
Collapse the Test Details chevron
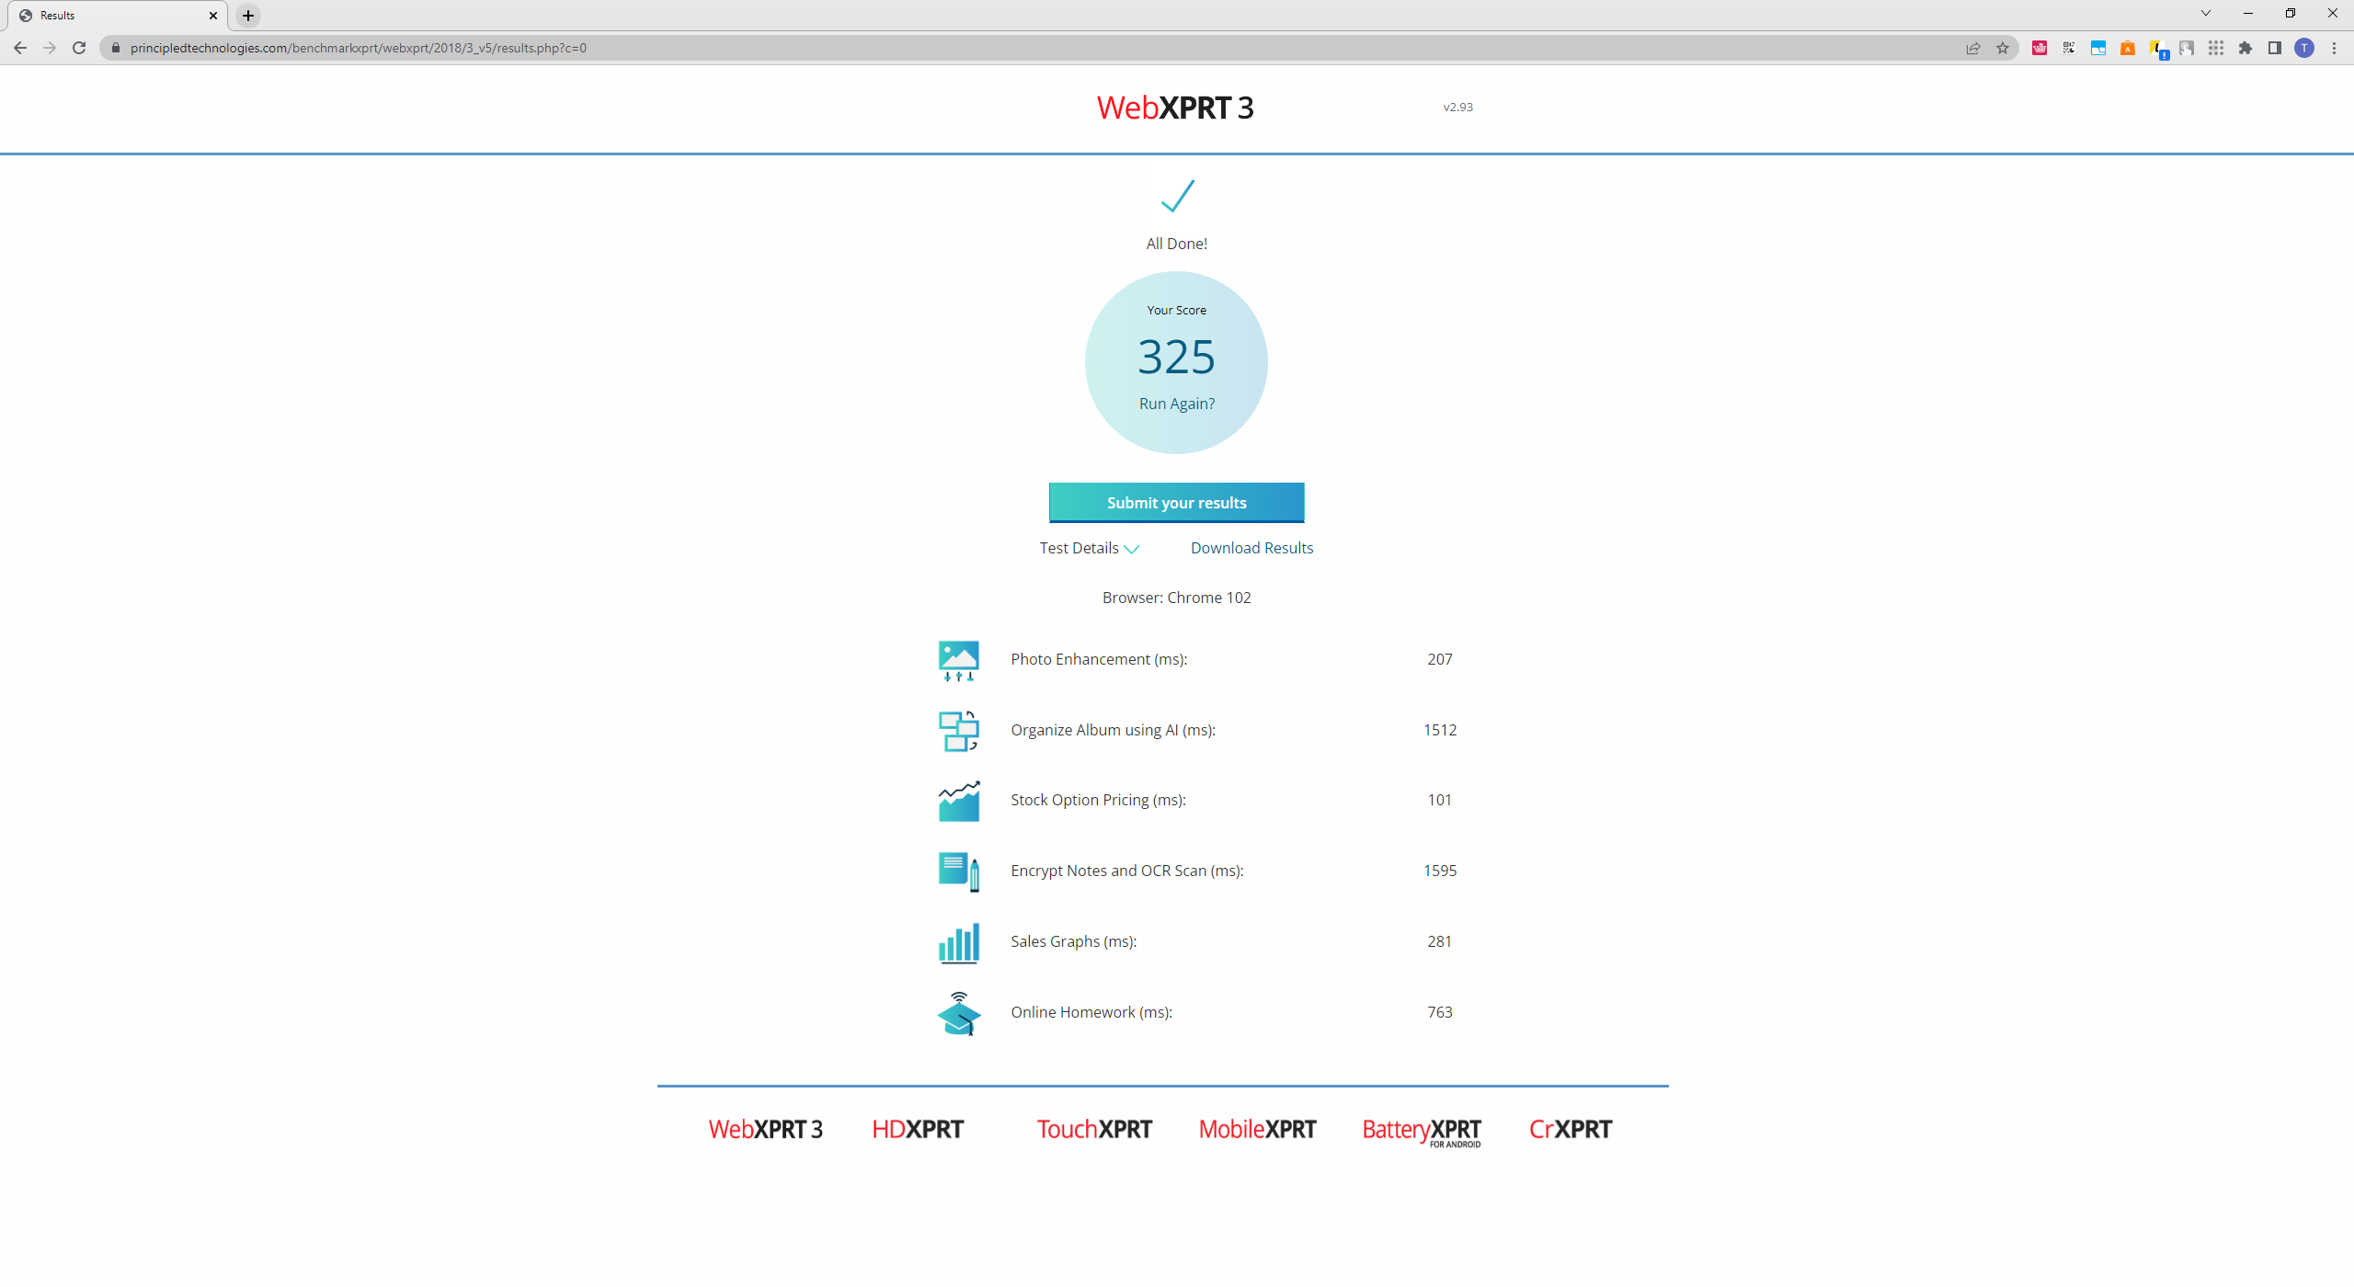[1132, 549]
